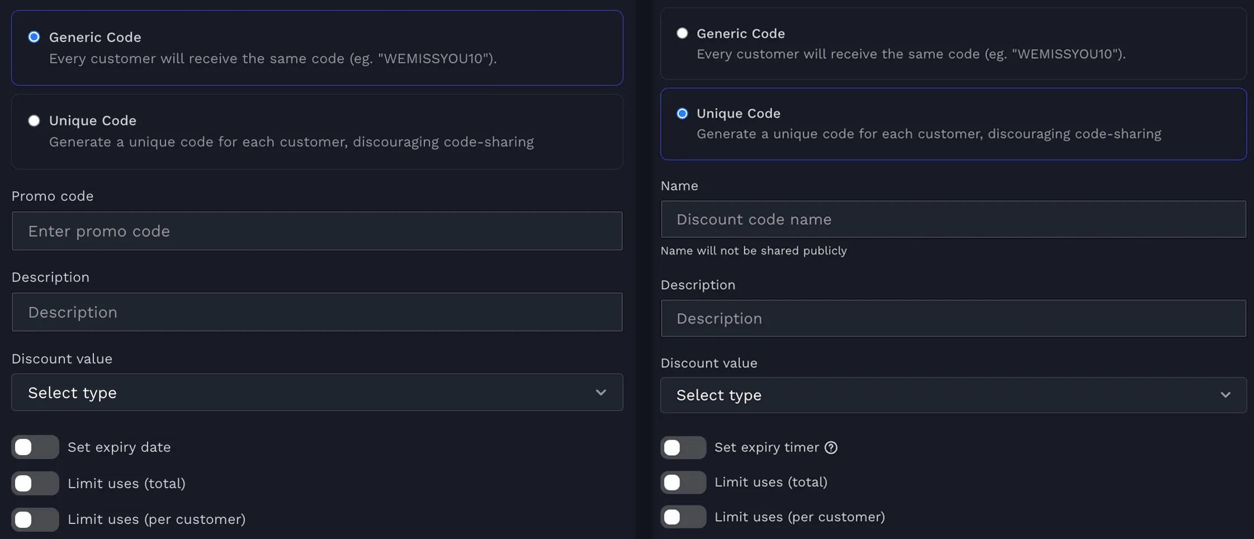Image resolution: width=1254 pixels, height=539 pixels.
Task: Open left panel Discount value 'Select type' dropdown
Action: click(x=317, y=393)
